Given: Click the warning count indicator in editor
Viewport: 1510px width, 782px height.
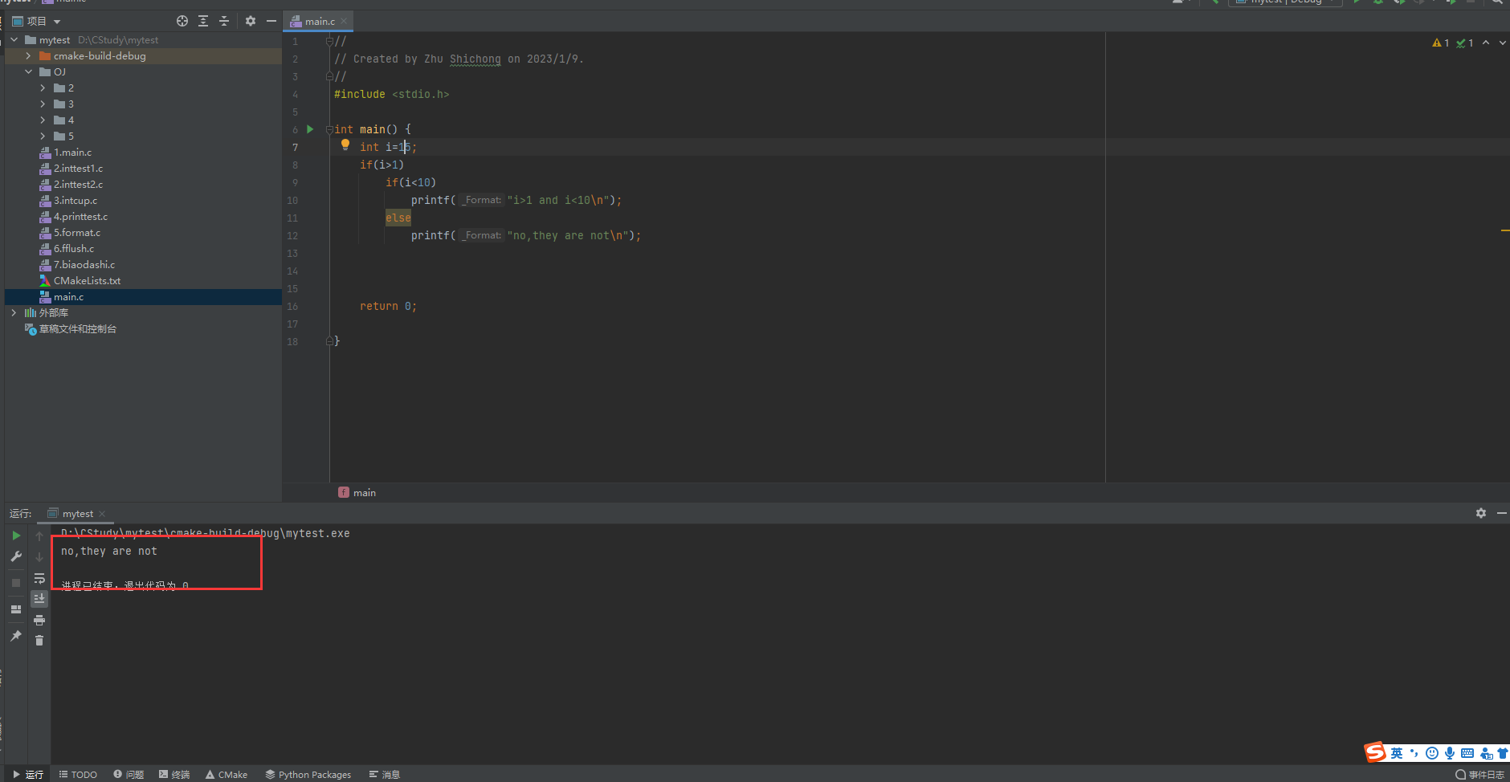Looking at the screenshot, I should coord(1441,43).
